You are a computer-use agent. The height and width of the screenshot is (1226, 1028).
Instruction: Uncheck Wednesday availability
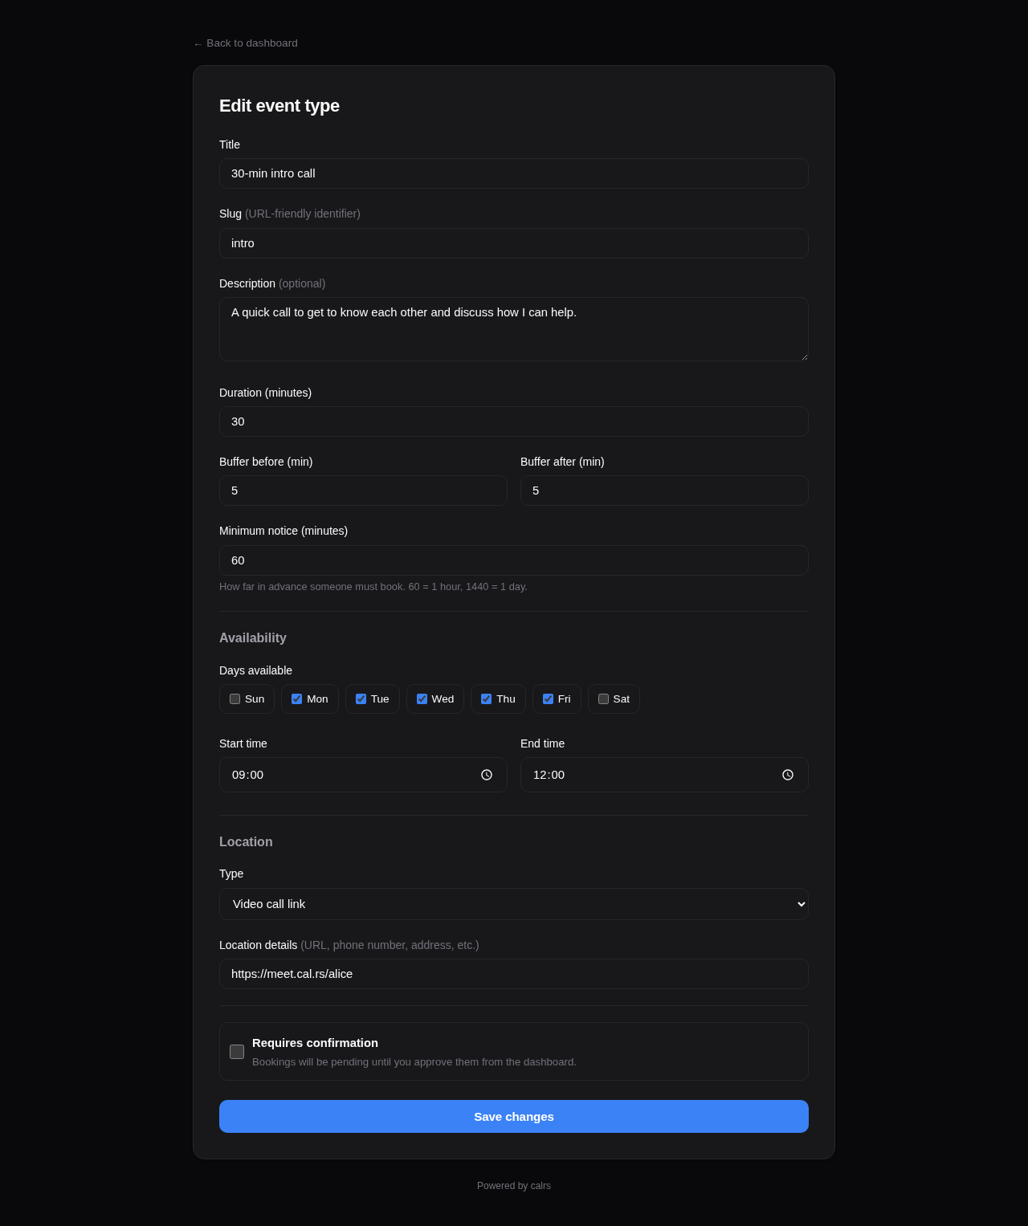coord(421,699)
